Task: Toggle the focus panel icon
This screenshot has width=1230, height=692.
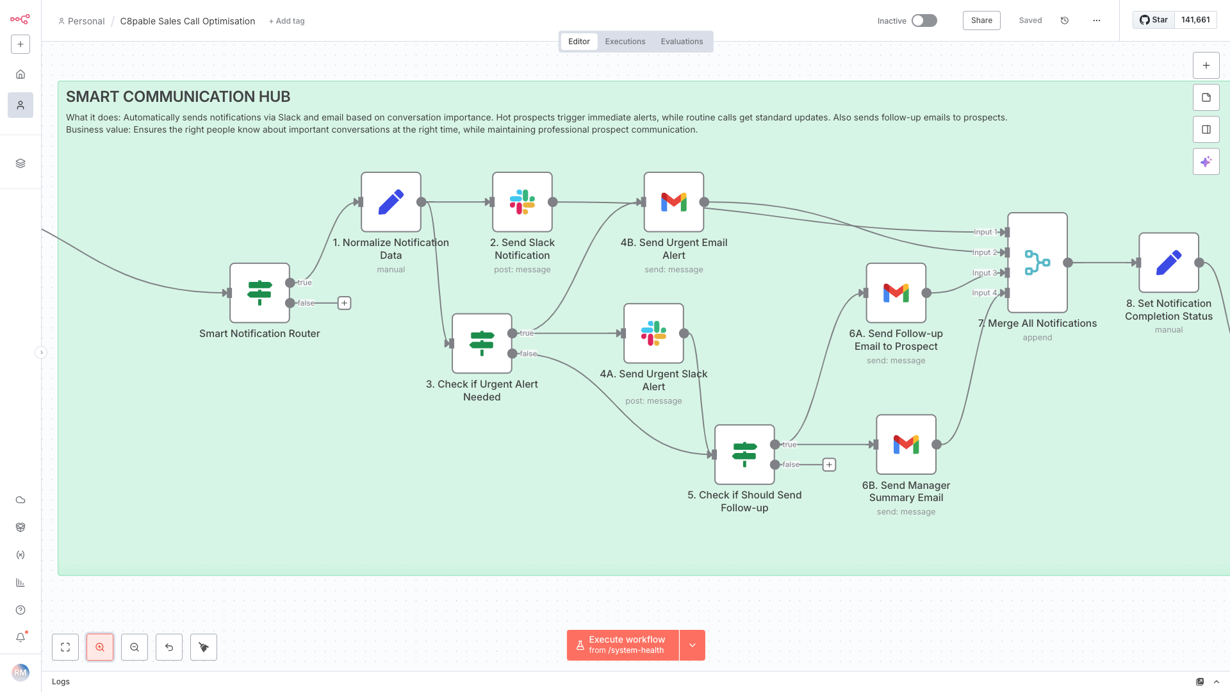Action: (1206, 129)
